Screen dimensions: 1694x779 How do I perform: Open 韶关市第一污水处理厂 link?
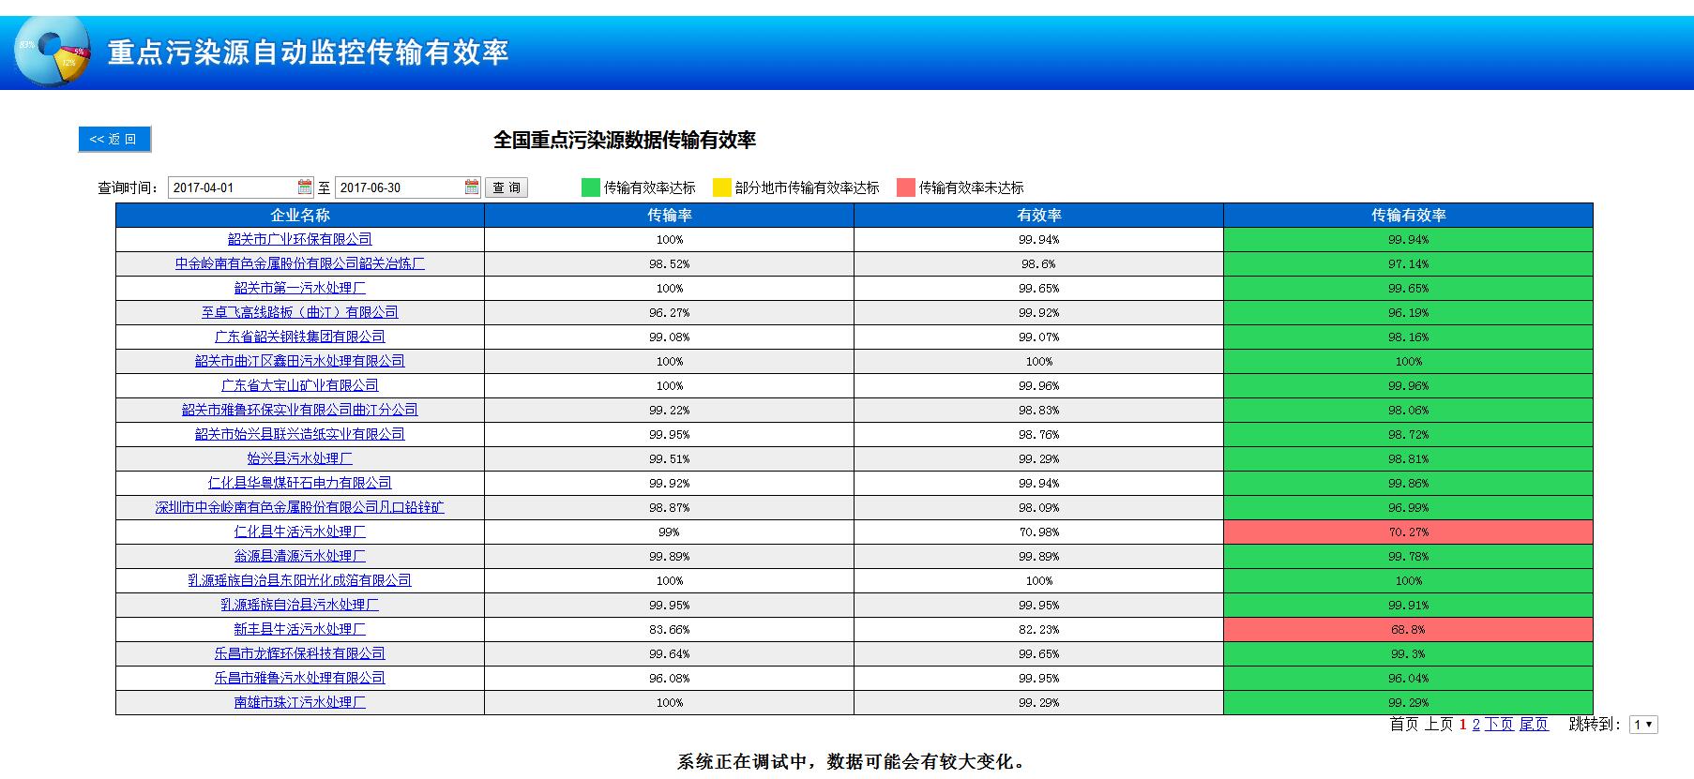click(300, 288)
